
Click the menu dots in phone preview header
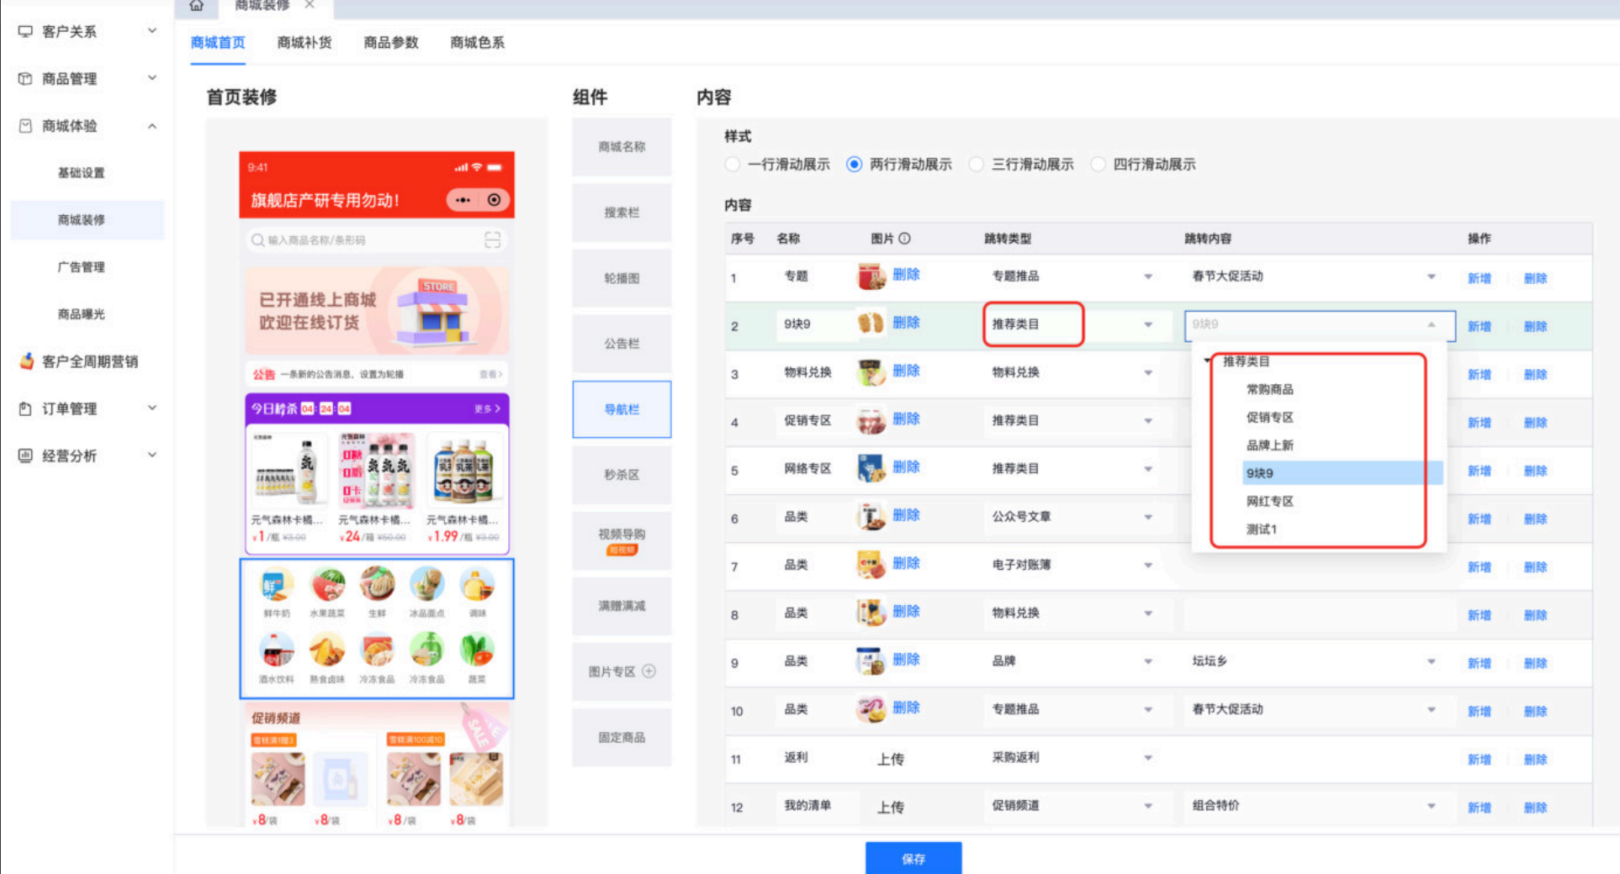463,200
